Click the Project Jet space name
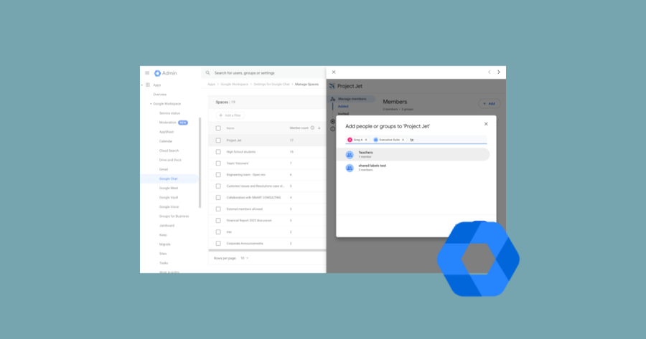 click(234, 140)
